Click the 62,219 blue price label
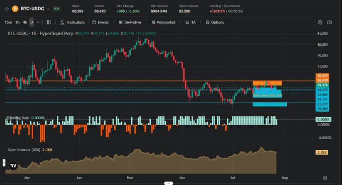342x185 pixels. click(x=322, y=104)
